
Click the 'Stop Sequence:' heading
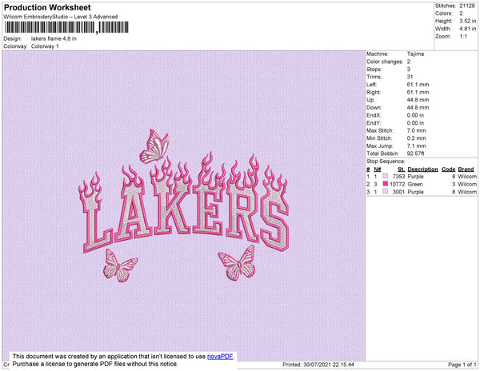pos(386,162)
